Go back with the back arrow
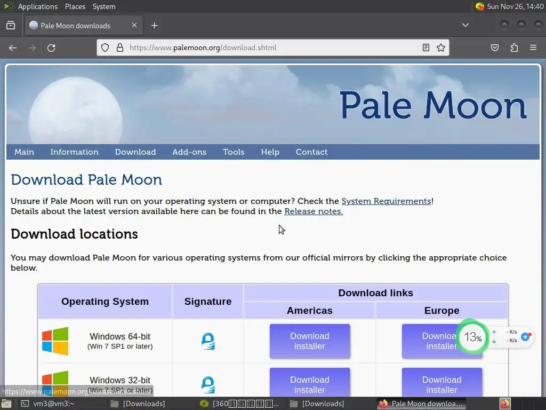The height and width of the screenshot is (410, 546). (13, 48)
